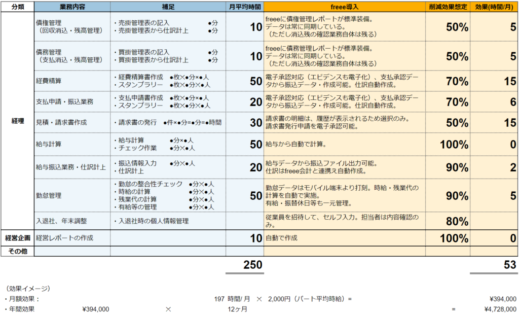Select the orange freee導入 header cell
This screenshot has width=519, height=315.
point(344,7)
